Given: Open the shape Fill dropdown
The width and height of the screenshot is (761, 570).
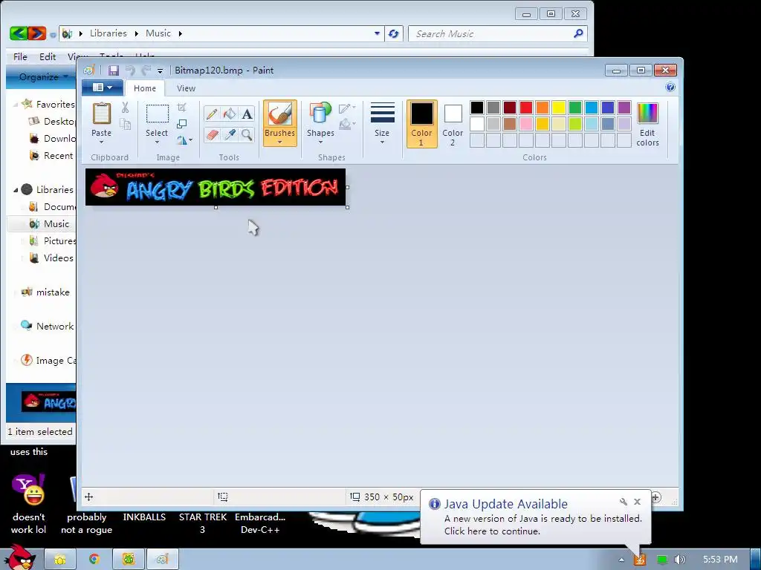Looking at the screenshot, I should [x=347, y=125].
